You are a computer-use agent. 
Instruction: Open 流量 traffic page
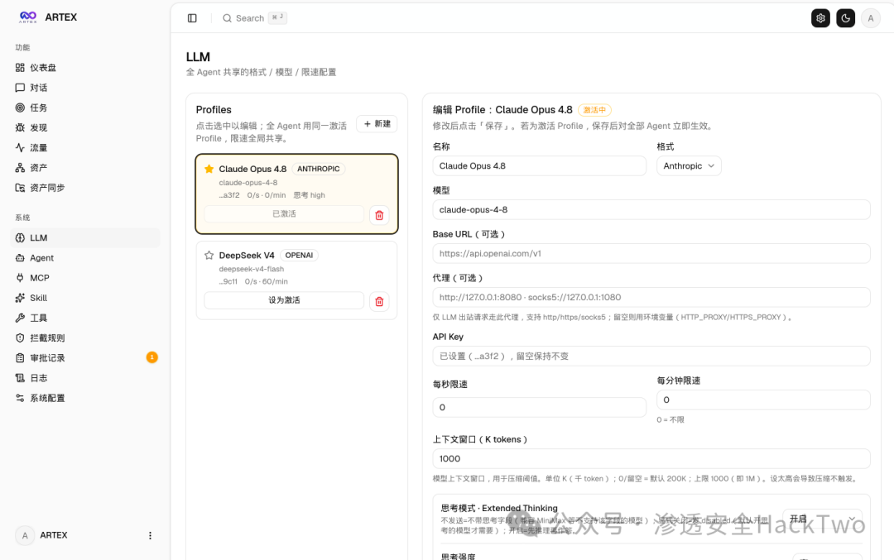pos(85,147)
